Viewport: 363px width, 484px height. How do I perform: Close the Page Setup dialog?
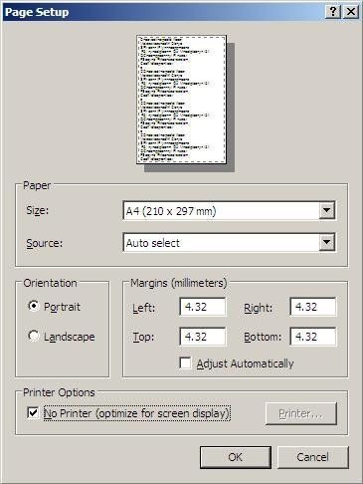click(x=351, y=12)
